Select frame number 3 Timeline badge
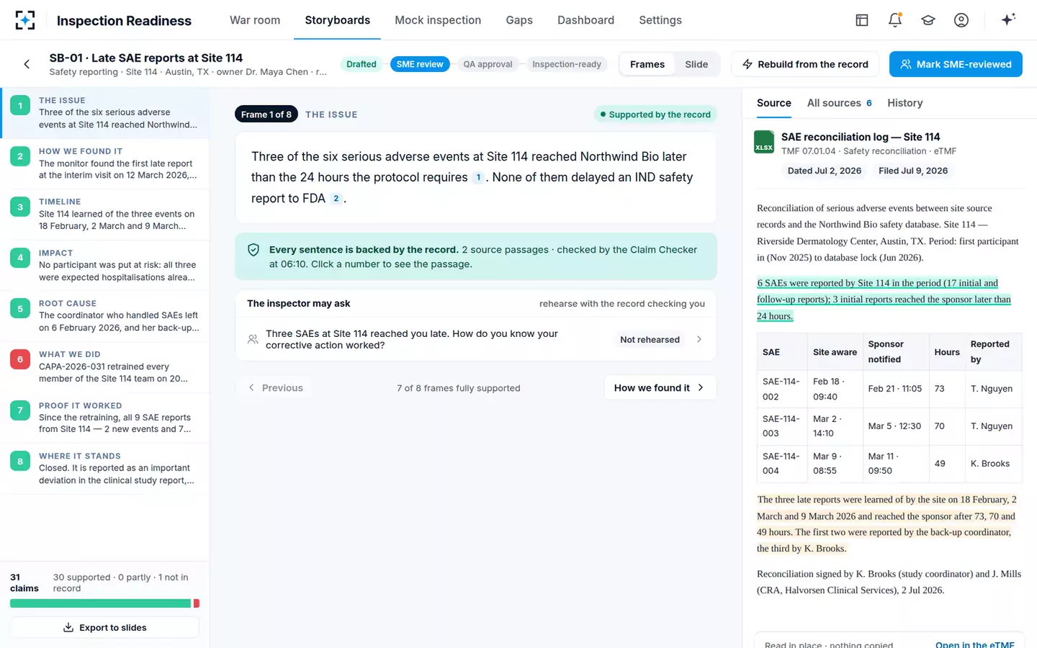 [20, 207]
